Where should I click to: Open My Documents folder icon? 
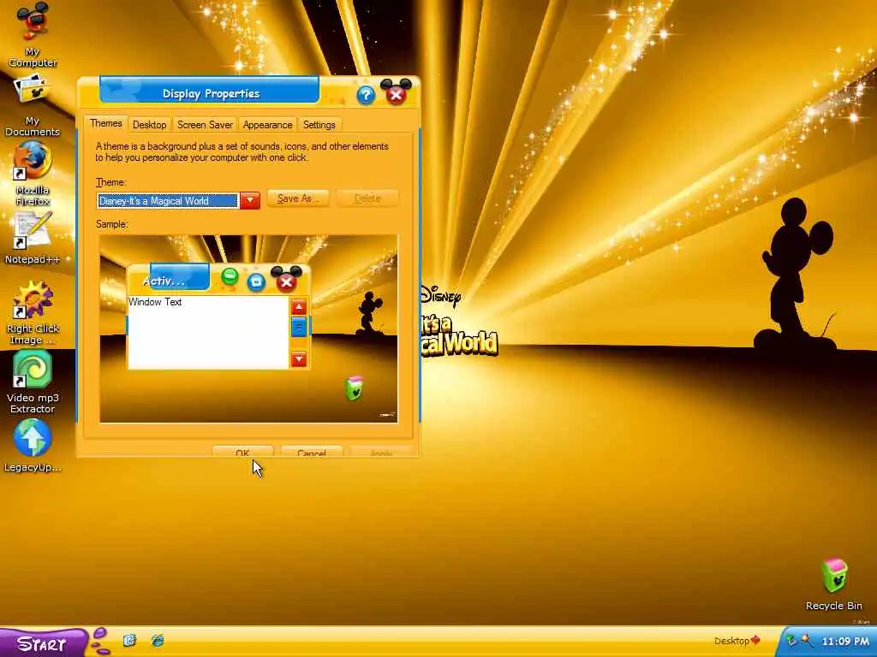pyautogui.click(x=33, y=106)
